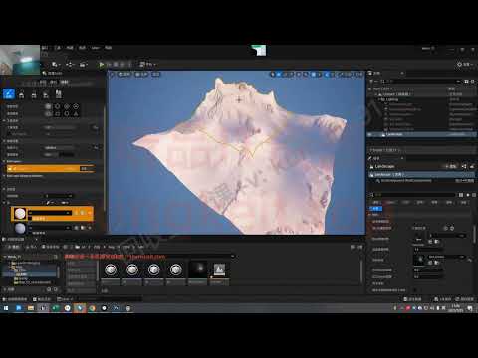Select the blue highlighted category filter in Details

tap(376, 209)
